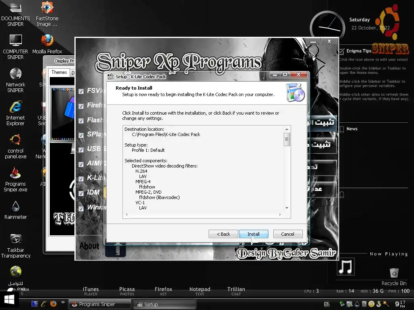Screen dimensions: 414x310
Task: Click the magic wand tray icon
Action: click(x=386, y=304)
